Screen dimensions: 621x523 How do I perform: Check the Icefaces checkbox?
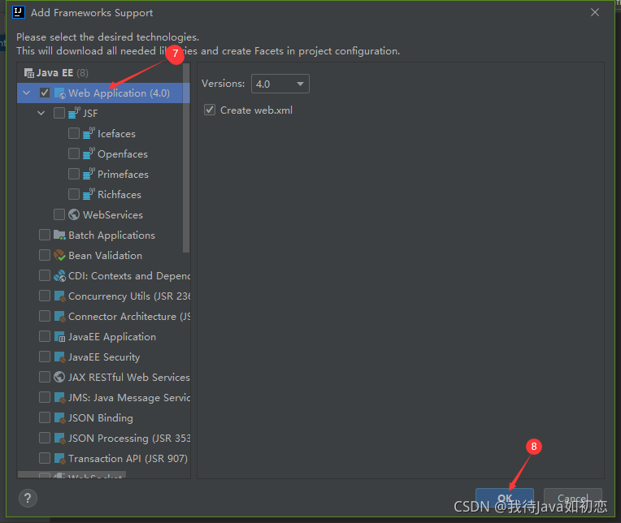click(74, 133)
